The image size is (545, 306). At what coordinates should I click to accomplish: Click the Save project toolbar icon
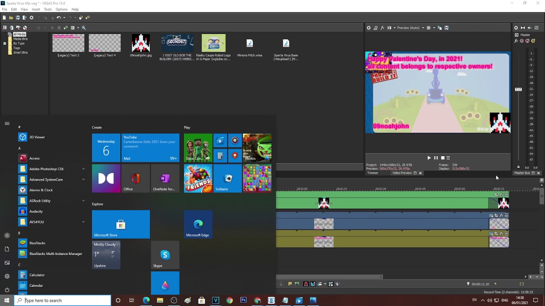pyautogui.click(x=17, y=17)
